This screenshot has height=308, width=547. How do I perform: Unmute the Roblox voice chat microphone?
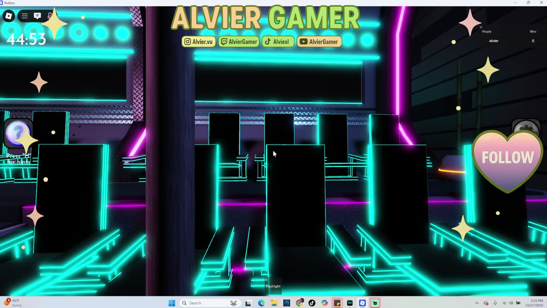[50, 16]
